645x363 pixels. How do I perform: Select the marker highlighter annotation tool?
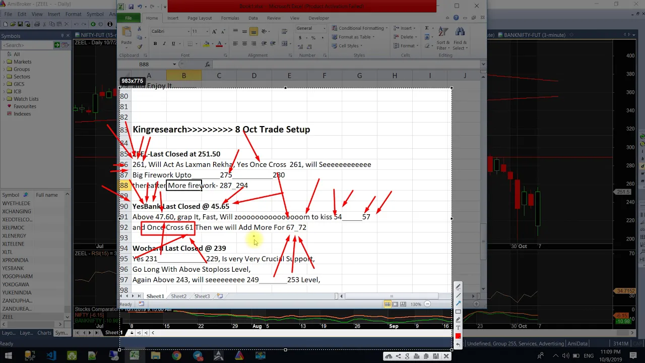click(x=458, y=320)
